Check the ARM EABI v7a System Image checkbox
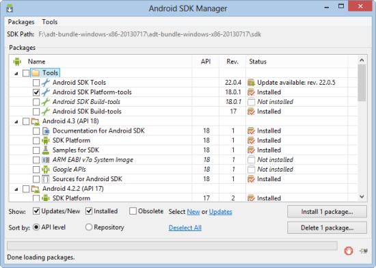 click(x=36, y=160)
